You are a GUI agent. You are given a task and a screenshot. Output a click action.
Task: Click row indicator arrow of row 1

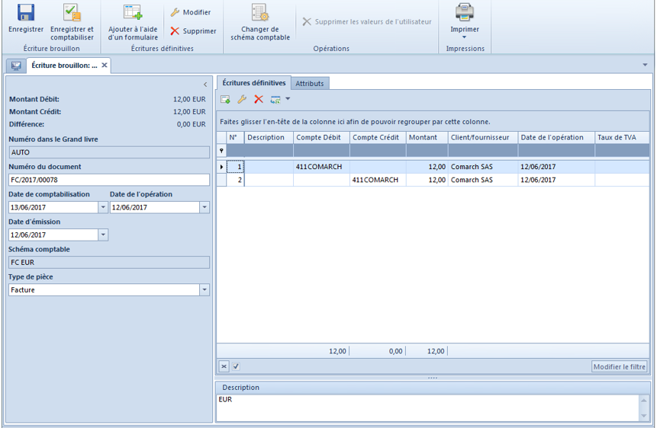point(221,167)
